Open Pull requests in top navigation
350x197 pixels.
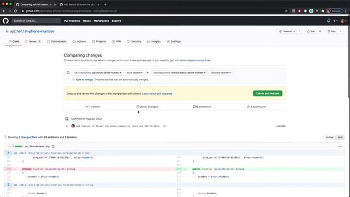72,21
